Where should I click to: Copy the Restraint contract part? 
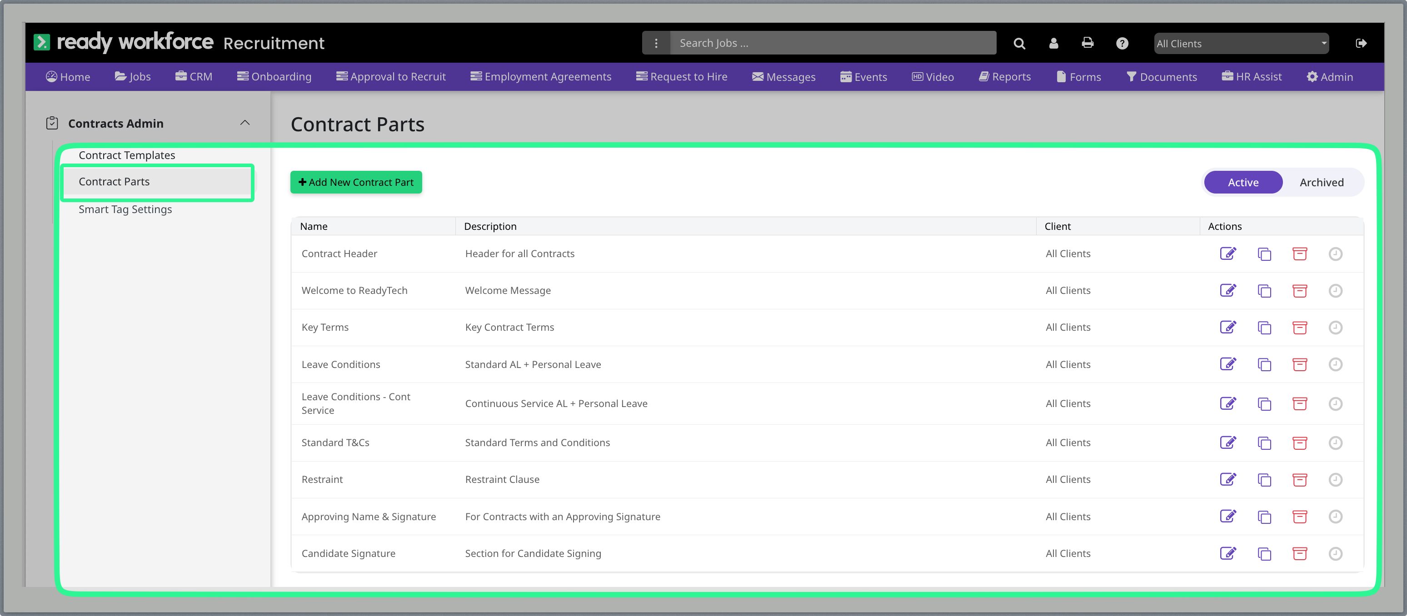point(1264,479)
